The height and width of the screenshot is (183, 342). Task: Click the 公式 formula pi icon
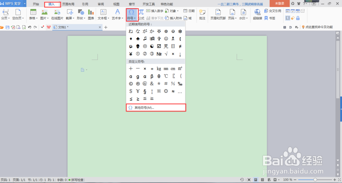tap(141, 12)
